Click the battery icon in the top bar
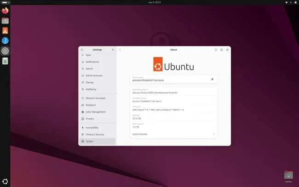The height and width of the screenshot is (187, 299). (295, 2)
